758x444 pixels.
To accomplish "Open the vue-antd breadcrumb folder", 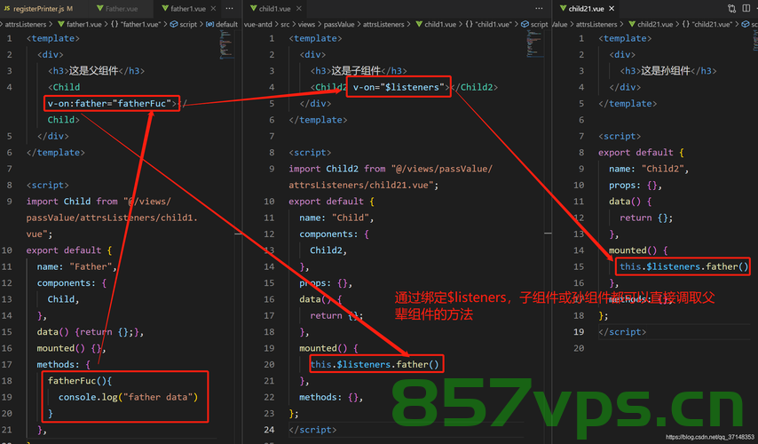I will point(258,24).
